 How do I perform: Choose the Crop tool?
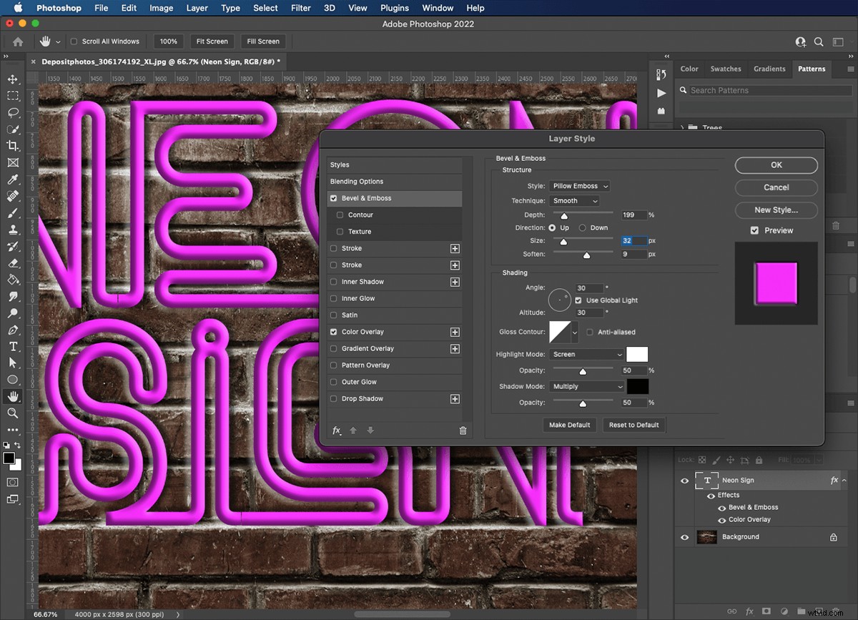[11, 146]
